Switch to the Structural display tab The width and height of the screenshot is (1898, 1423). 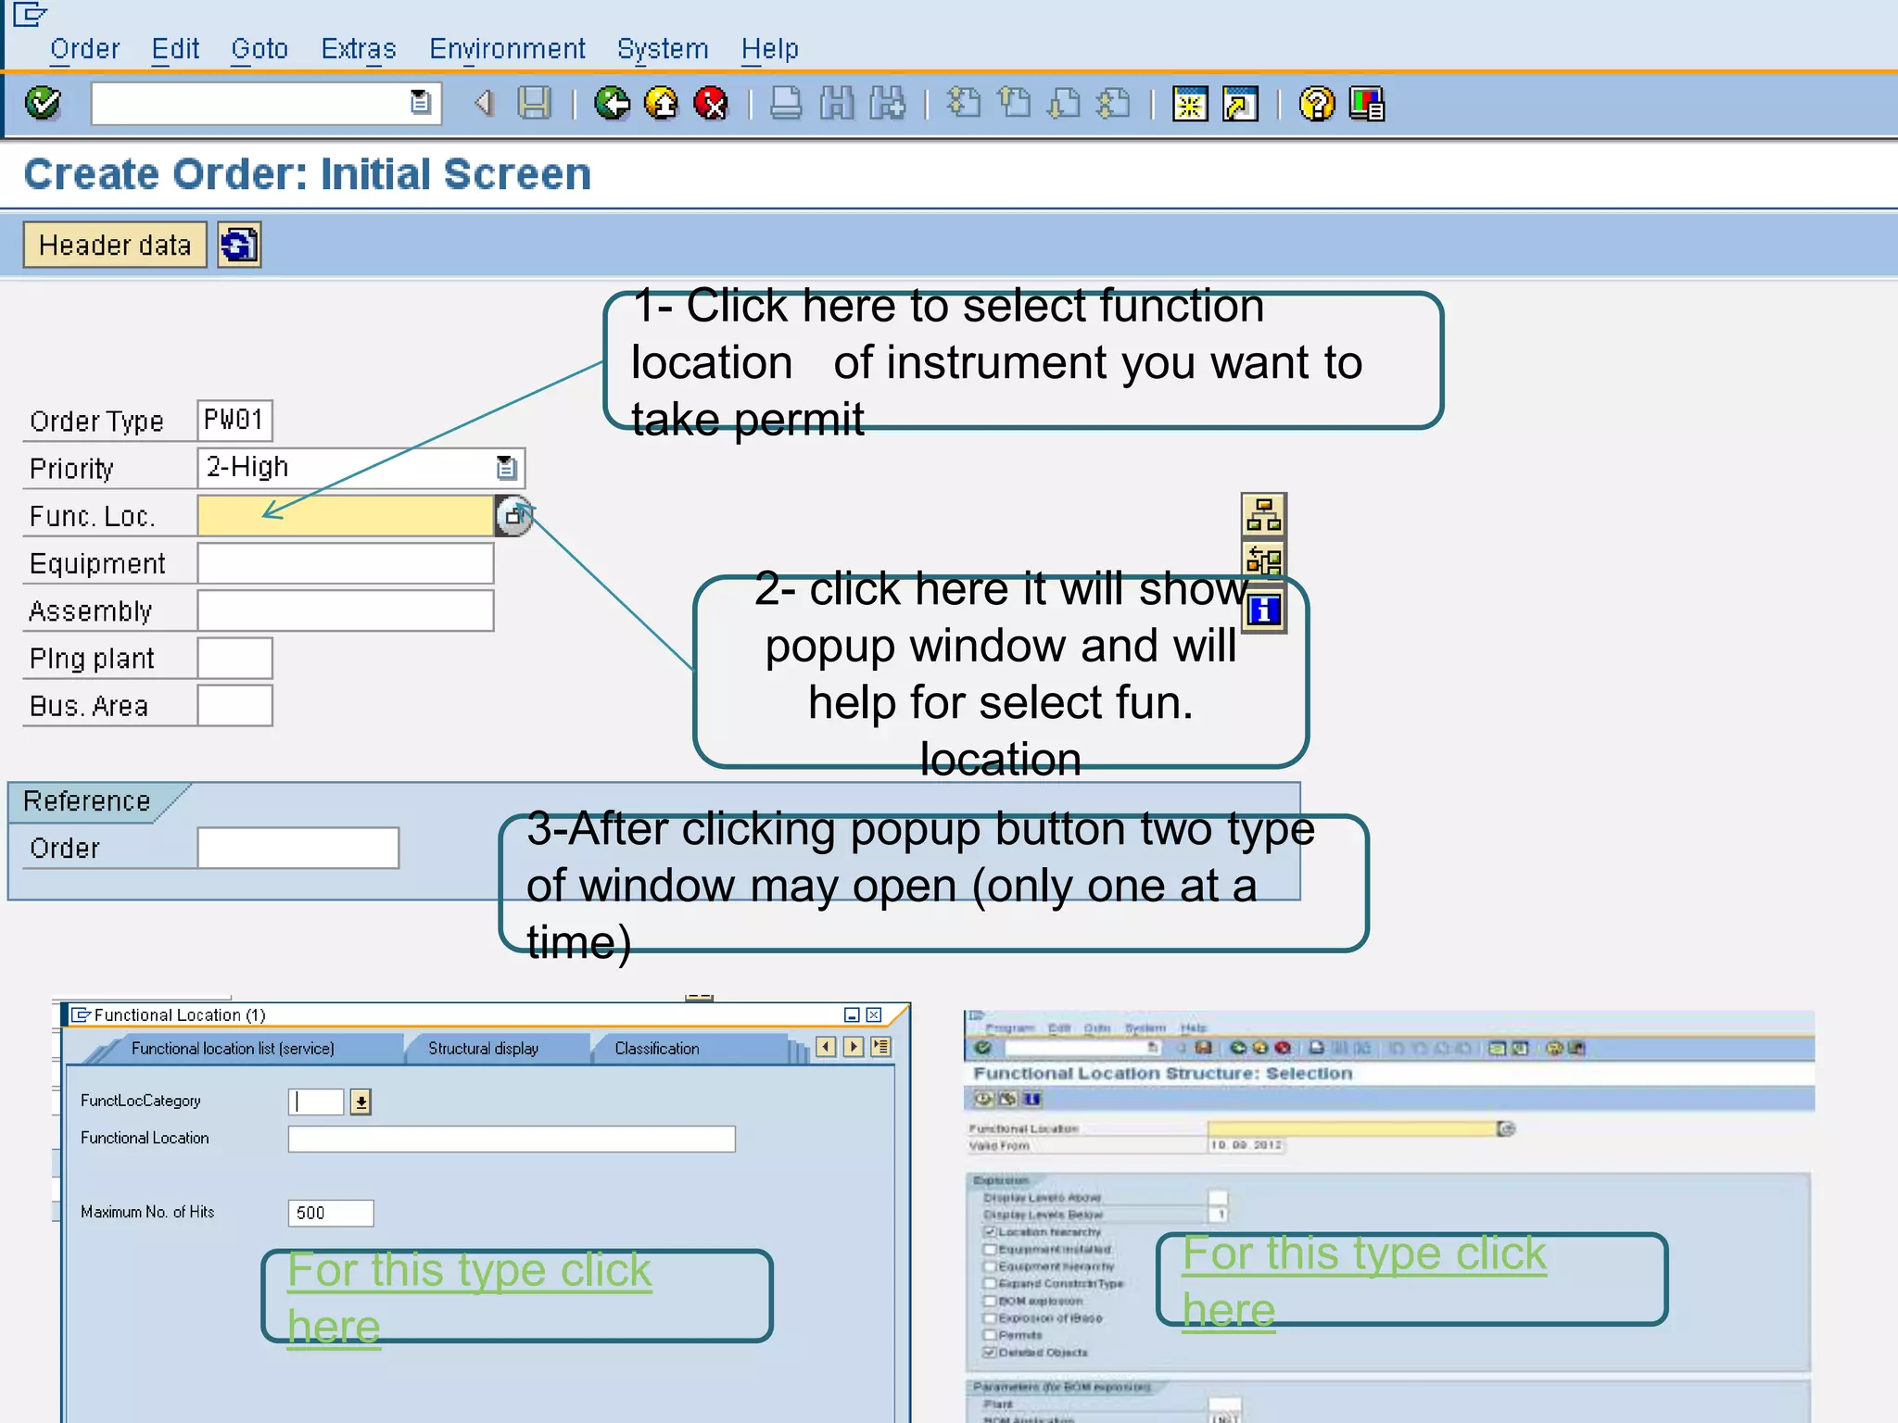pos(483,1048)
